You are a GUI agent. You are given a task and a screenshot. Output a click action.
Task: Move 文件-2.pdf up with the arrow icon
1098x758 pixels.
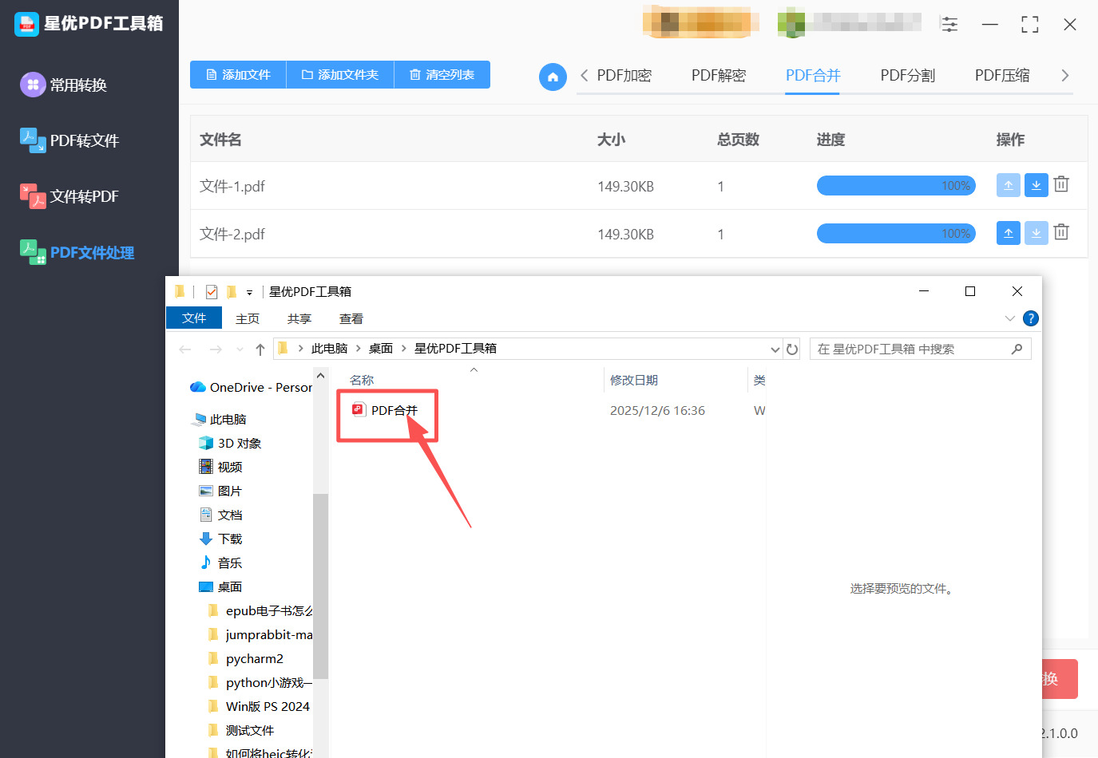point(1008,233)
